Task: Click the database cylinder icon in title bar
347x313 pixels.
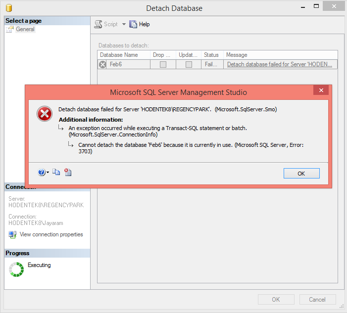Action: click(9, 8)
